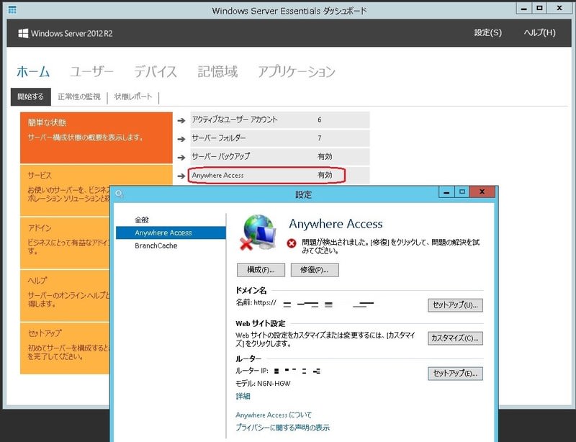Screen dimensions: 576x442
Task: Click the サーバー フォルダー status row
Action: click(280, 138)
